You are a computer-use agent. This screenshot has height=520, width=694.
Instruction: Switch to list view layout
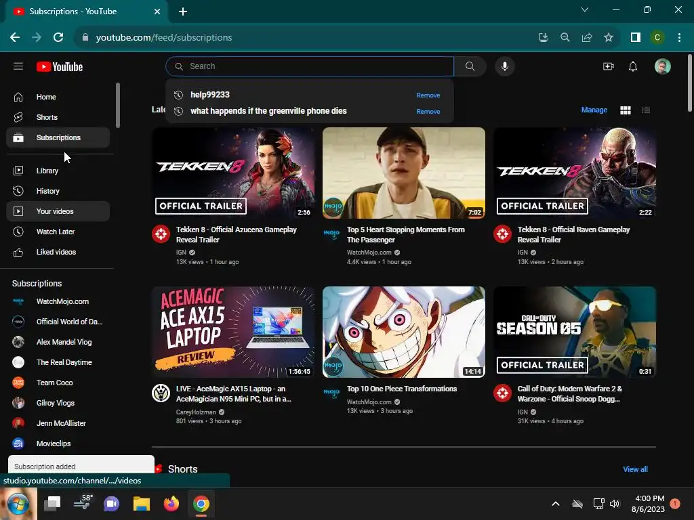point(646,110)
